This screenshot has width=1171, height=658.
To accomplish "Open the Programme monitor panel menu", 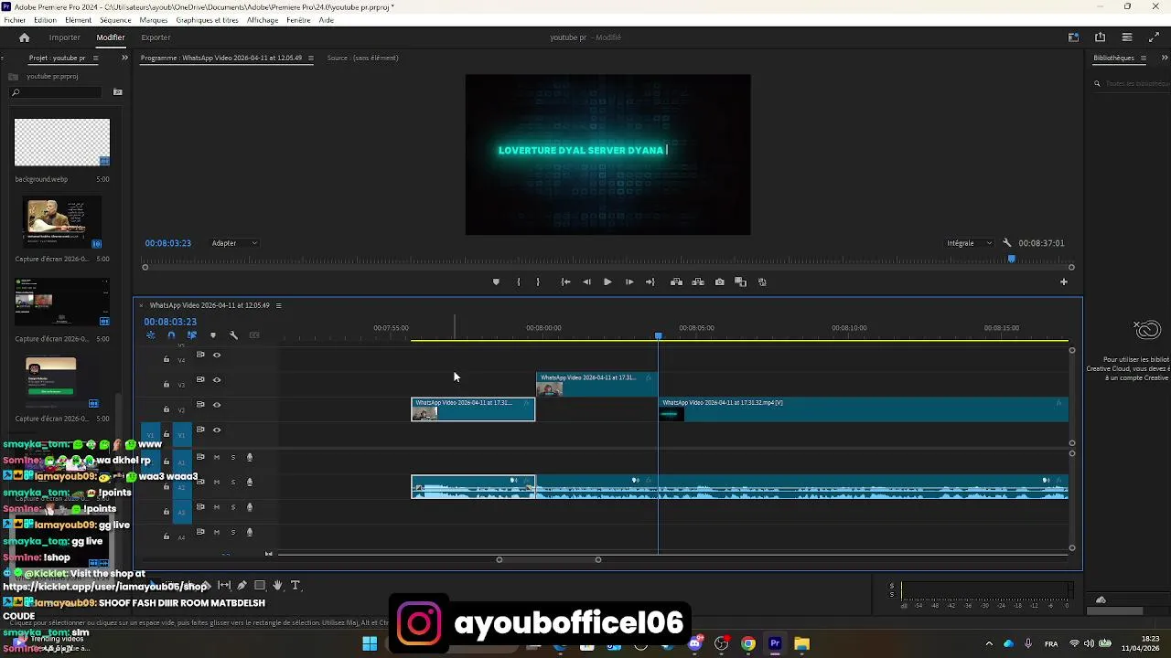I will [x=310, y=58].
